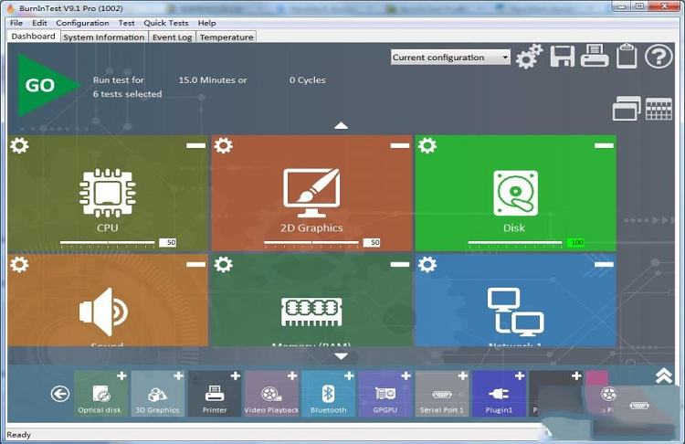The height and width of the screenshot is (444, 685).
Task: Open Disk test settings gear
Action: (427, 146)
